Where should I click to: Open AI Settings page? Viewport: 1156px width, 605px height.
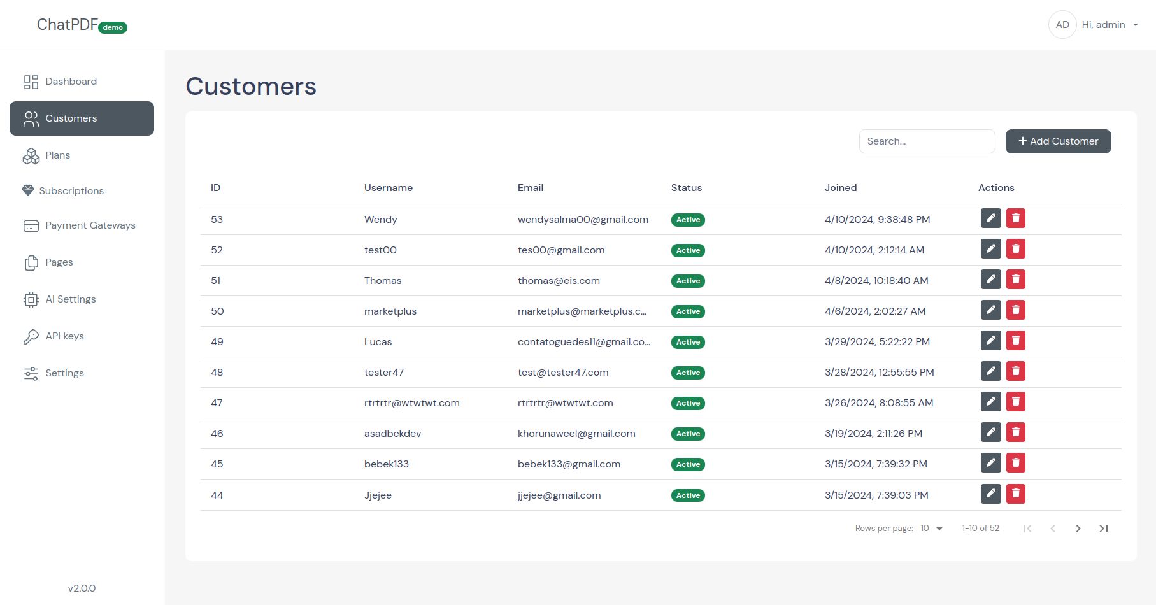(x=82, y=299)
